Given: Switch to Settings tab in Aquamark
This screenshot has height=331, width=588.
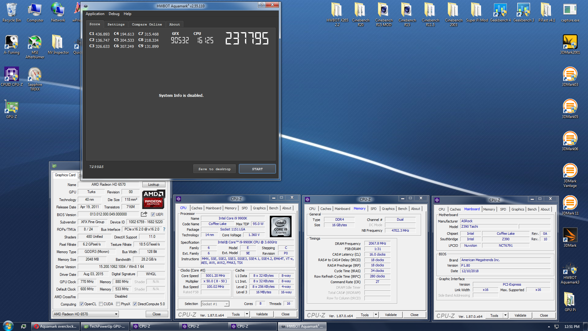Looking at the screenshot, I should (x=116, y=24).
